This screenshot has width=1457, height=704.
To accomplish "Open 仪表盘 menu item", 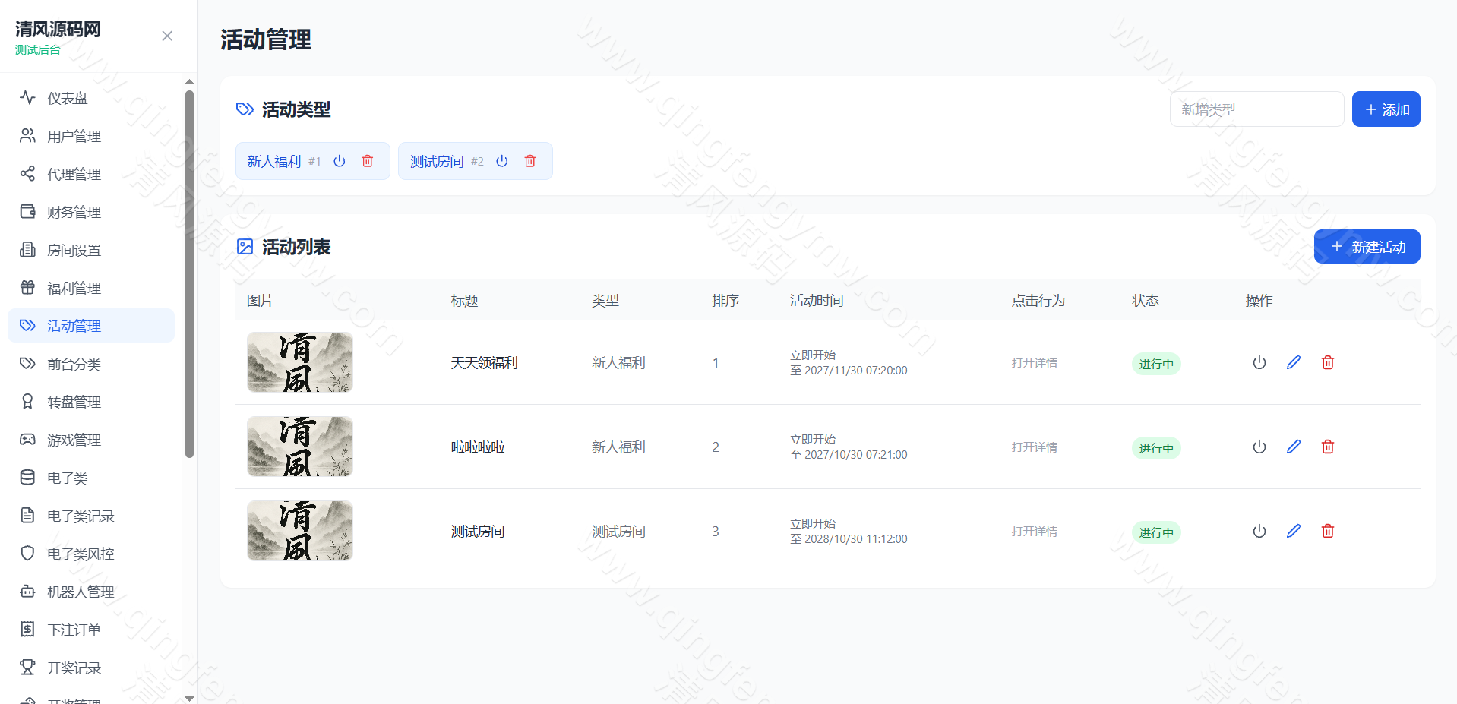I will (91, 97).
